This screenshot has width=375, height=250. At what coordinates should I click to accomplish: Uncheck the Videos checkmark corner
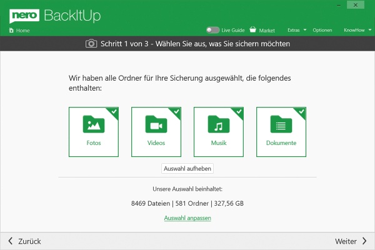(x=176, y=112)
